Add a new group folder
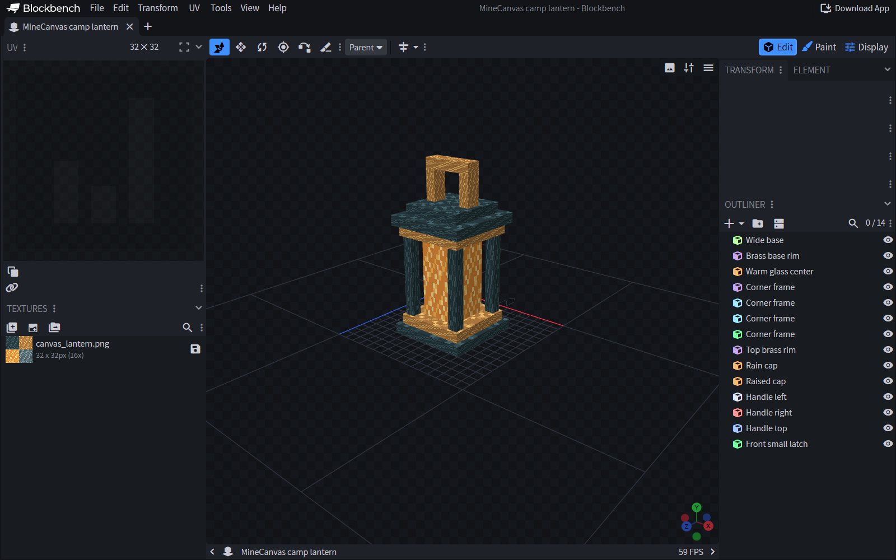This screenshot has width=896, height=560. pyautogui.click(x=758, y=223)
